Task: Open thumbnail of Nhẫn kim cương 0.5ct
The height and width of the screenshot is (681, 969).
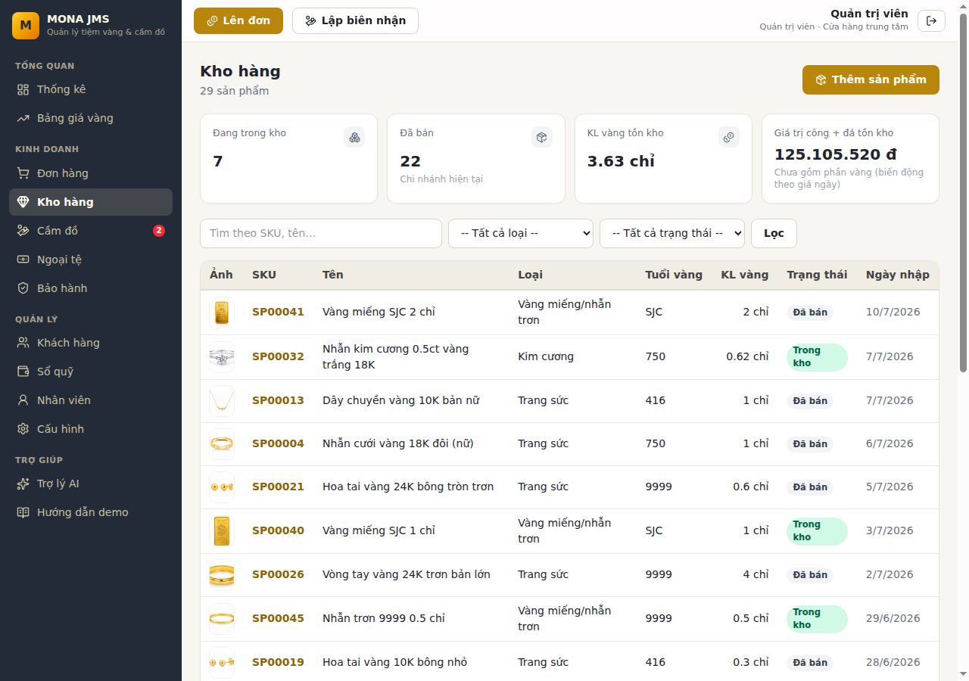Action: 222,357
